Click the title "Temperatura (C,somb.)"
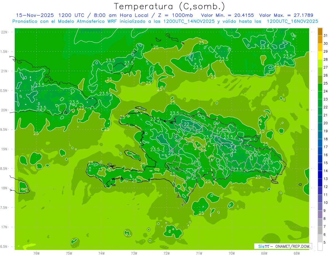The width and height of the screenshot is (333, 257). pos(170,6)
